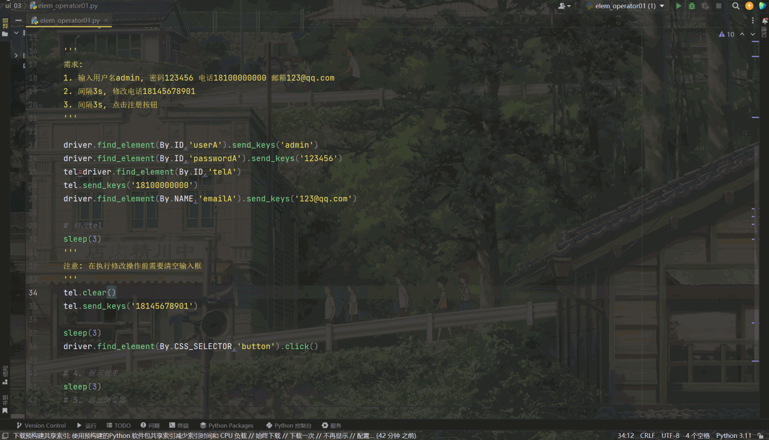
Task: Open the Run (运行) tool window
Action: coord(87,426)
